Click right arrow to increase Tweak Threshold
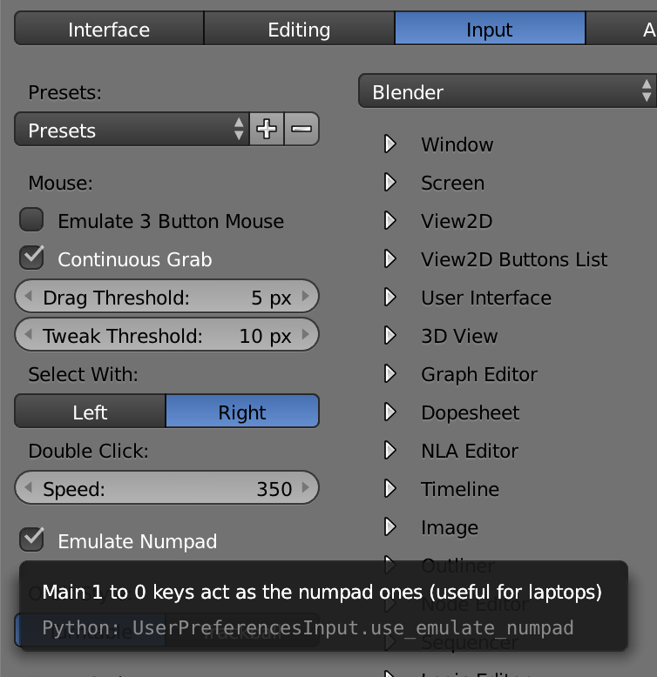Screen dimensions: 657x677 305,335
